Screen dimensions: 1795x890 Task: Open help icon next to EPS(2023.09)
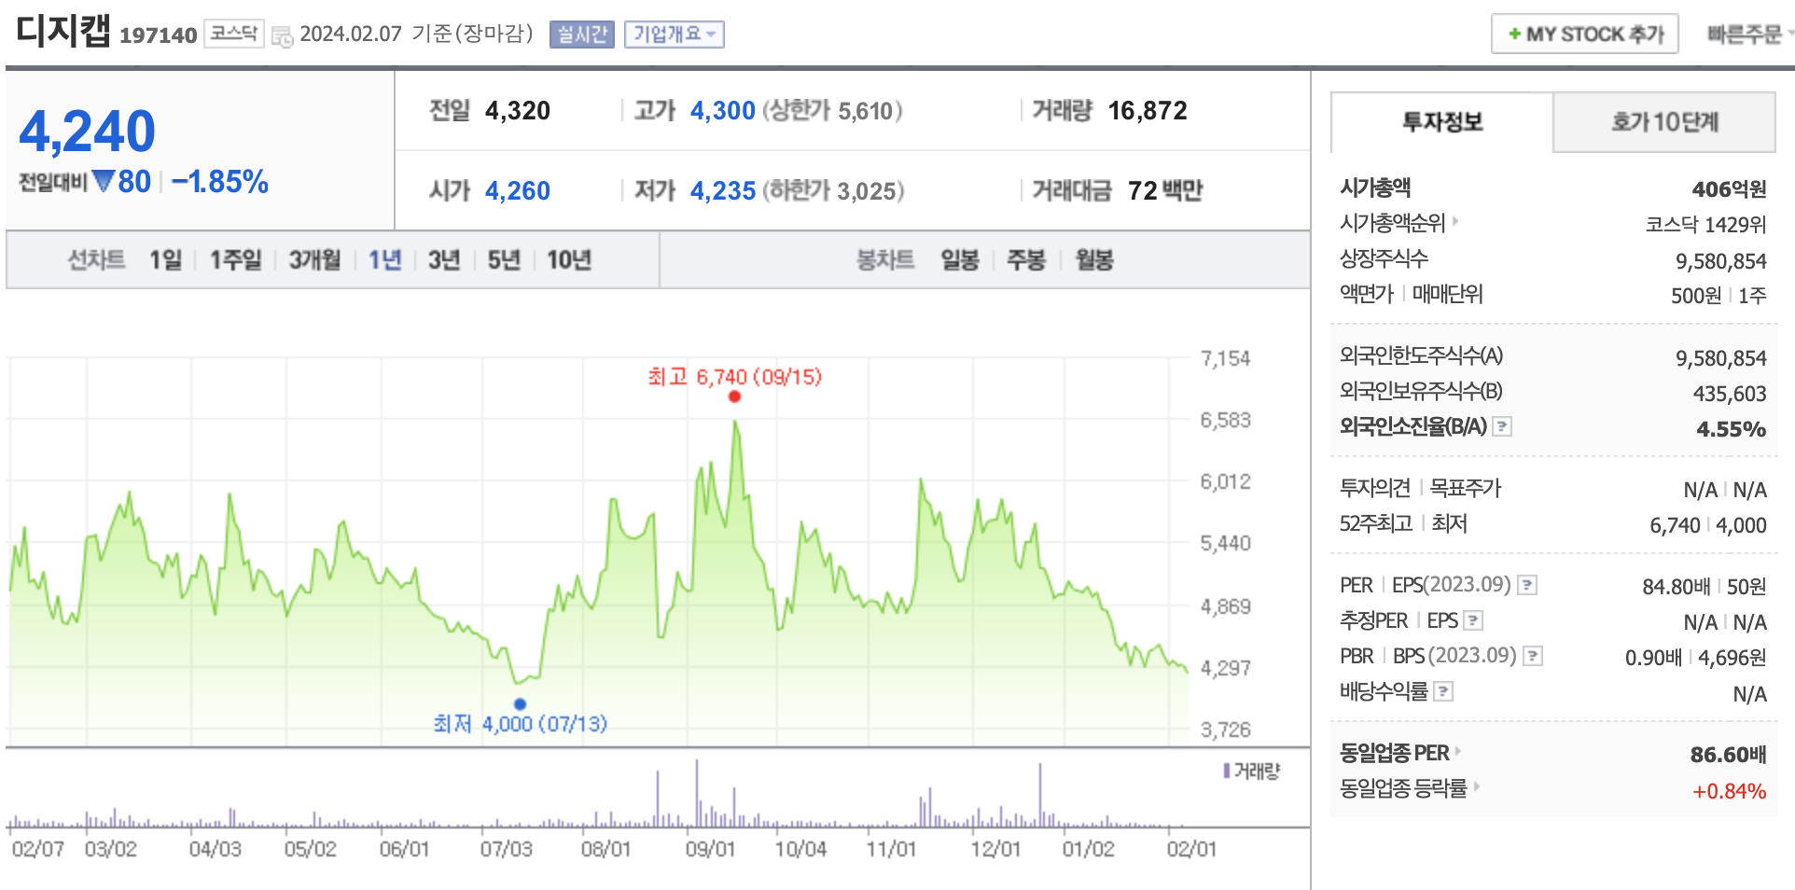coord(1527,585)
